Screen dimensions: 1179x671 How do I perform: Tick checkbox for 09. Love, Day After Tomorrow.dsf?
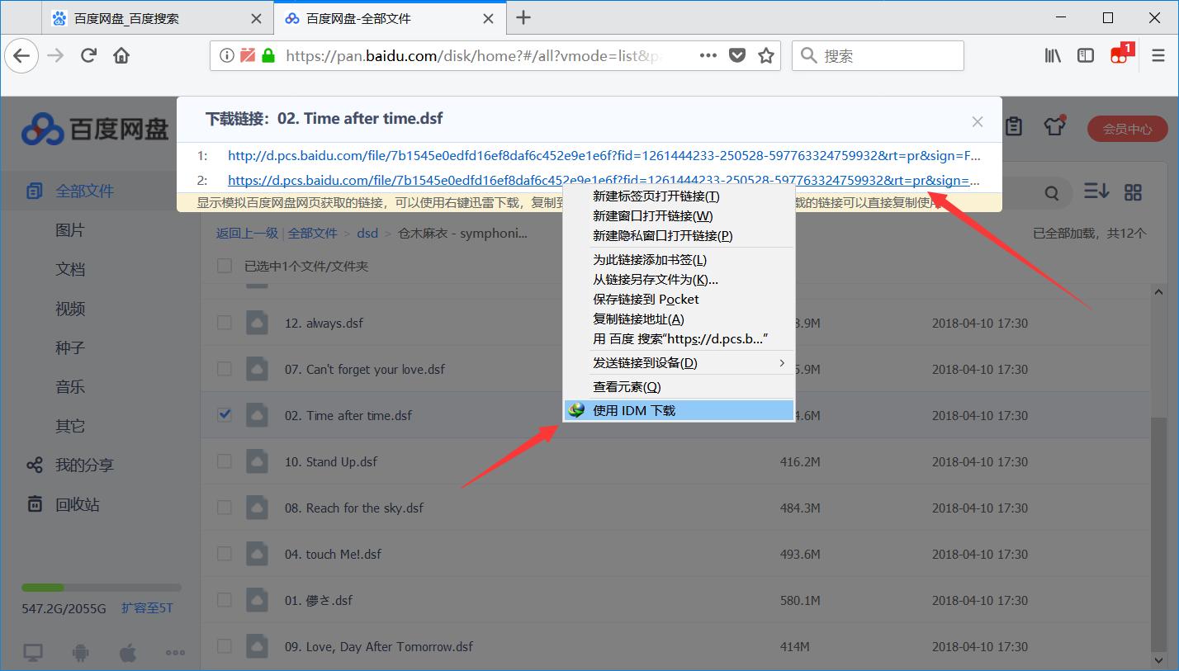click(x=225, y=646)
